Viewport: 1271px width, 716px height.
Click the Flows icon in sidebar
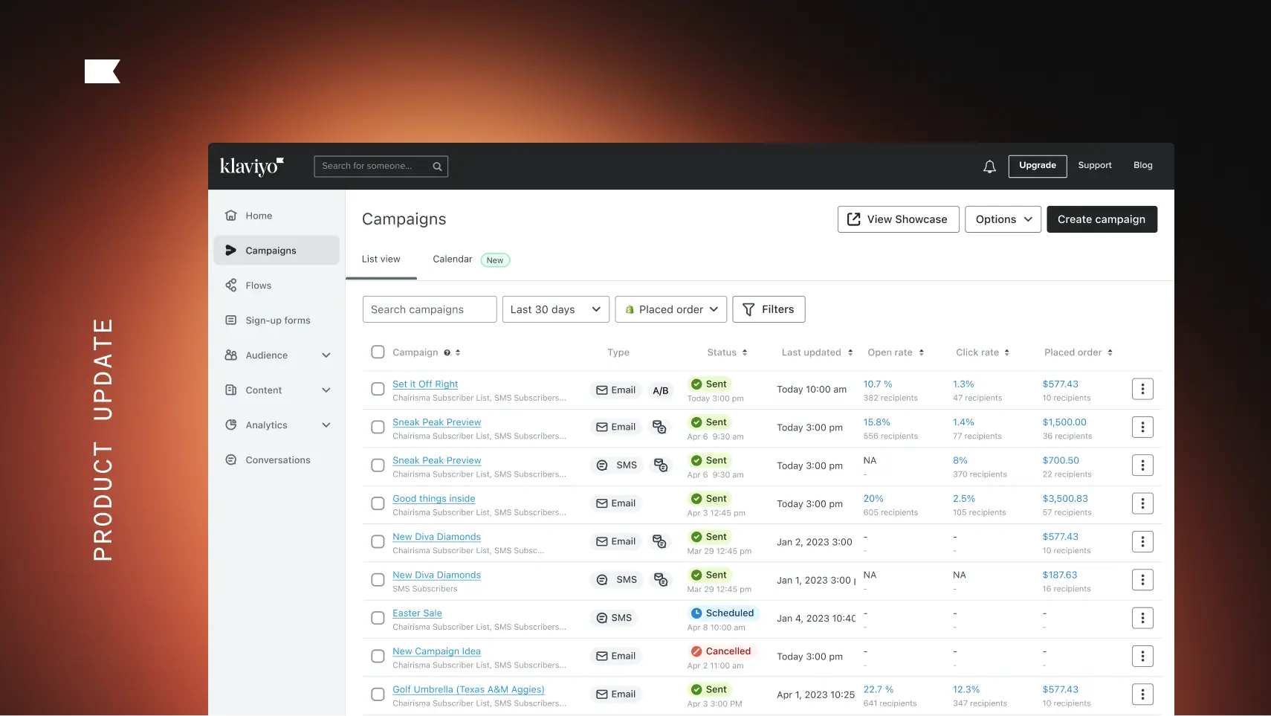pyautogui.click(x=231, y=286)
